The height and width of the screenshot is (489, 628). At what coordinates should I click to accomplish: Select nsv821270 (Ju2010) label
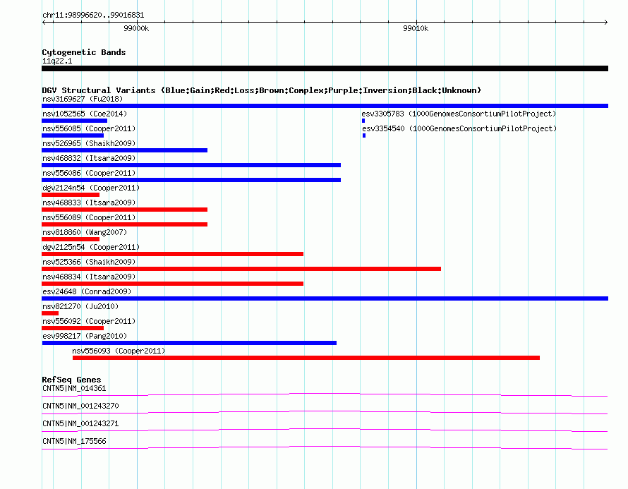(80, 306)
